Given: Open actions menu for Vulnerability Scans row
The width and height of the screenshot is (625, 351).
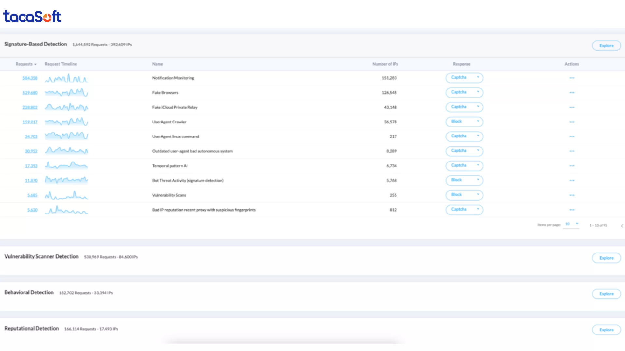Looking at the screenshot, I should tap(572, 195).
